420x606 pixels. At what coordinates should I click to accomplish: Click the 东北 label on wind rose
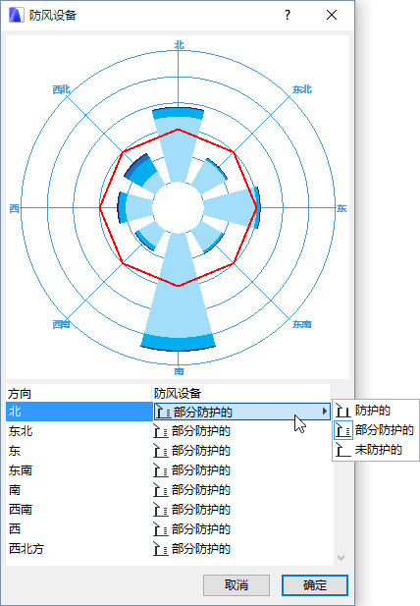pos(302,89)
